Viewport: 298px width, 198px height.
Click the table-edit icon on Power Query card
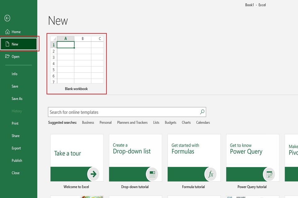[269, 174]
